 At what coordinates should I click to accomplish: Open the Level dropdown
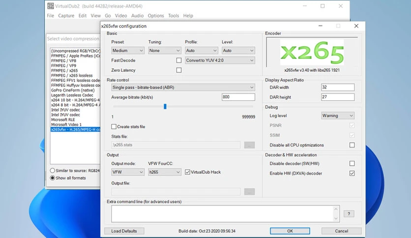click(238, 50)
